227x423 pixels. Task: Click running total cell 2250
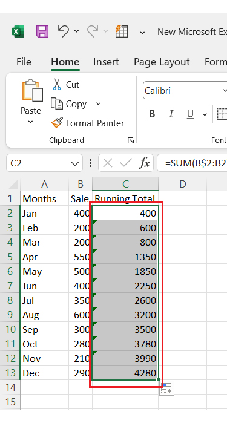coord(125,286)
